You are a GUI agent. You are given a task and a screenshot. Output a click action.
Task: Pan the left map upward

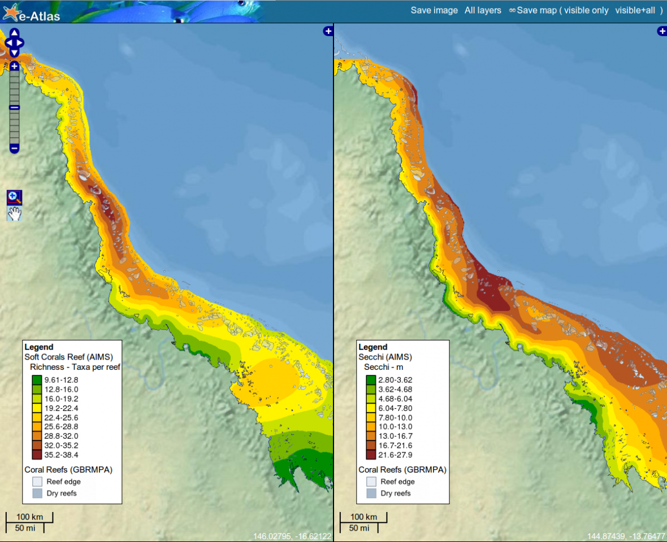(15, 33)
